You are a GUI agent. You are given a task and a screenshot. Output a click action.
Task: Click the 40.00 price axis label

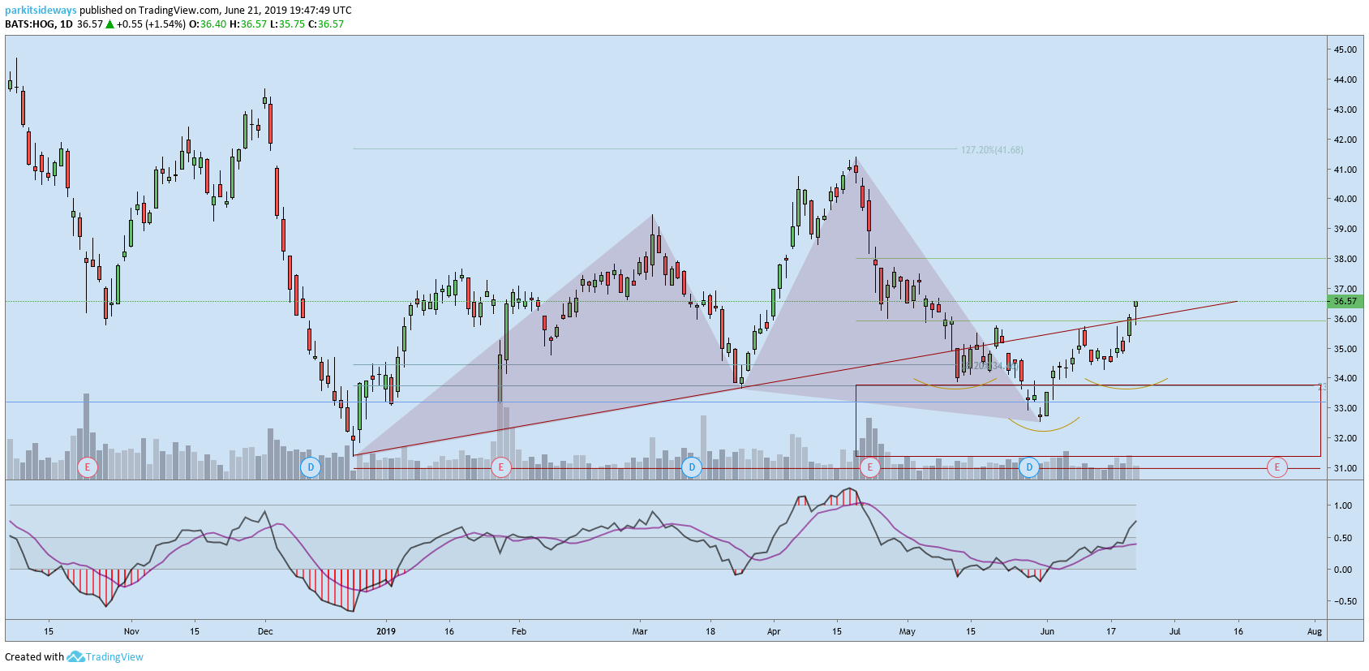pyautogui.click(x=1345, y=199)
